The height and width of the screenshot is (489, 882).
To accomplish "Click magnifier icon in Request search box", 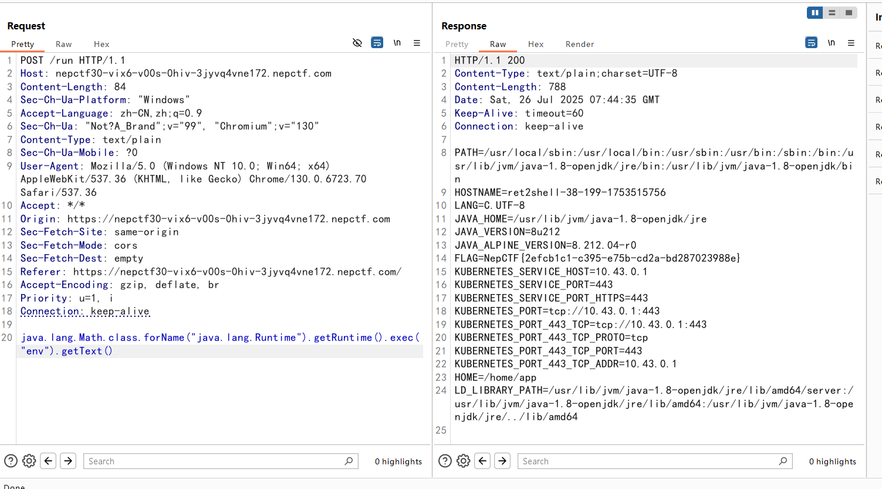I will click(x=349, y=461).
